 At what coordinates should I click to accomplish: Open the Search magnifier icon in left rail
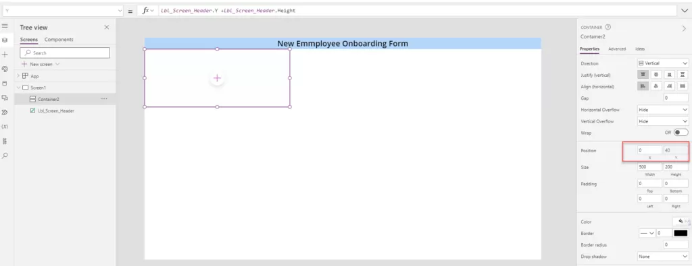pyautogui.click(x=5, y=156)
